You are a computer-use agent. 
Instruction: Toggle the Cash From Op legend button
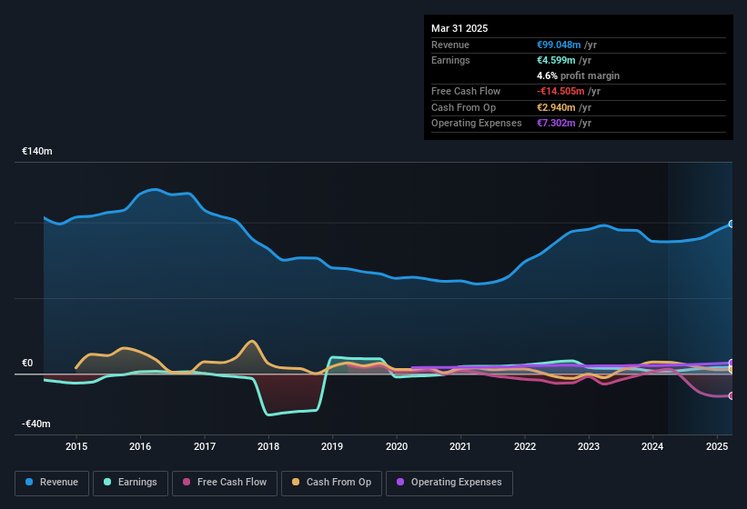(x=331, y=483)
